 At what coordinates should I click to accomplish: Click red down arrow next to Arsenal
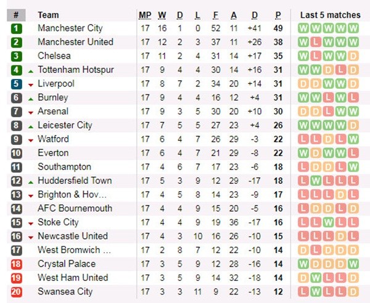[31, 112]
